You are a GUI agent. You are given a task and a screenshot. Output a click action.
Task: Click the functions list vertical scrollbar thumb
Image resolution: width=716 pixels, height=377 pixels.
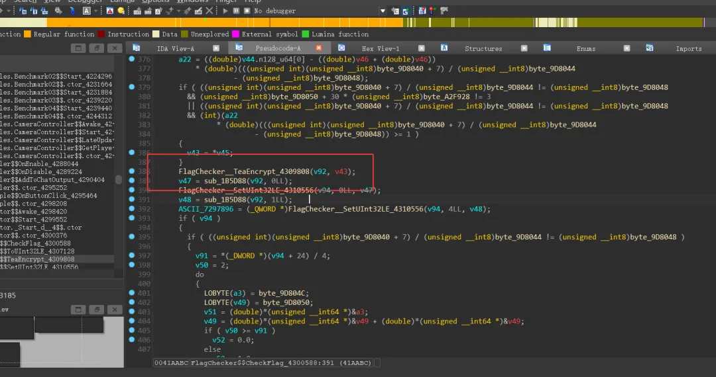[119, 180]
